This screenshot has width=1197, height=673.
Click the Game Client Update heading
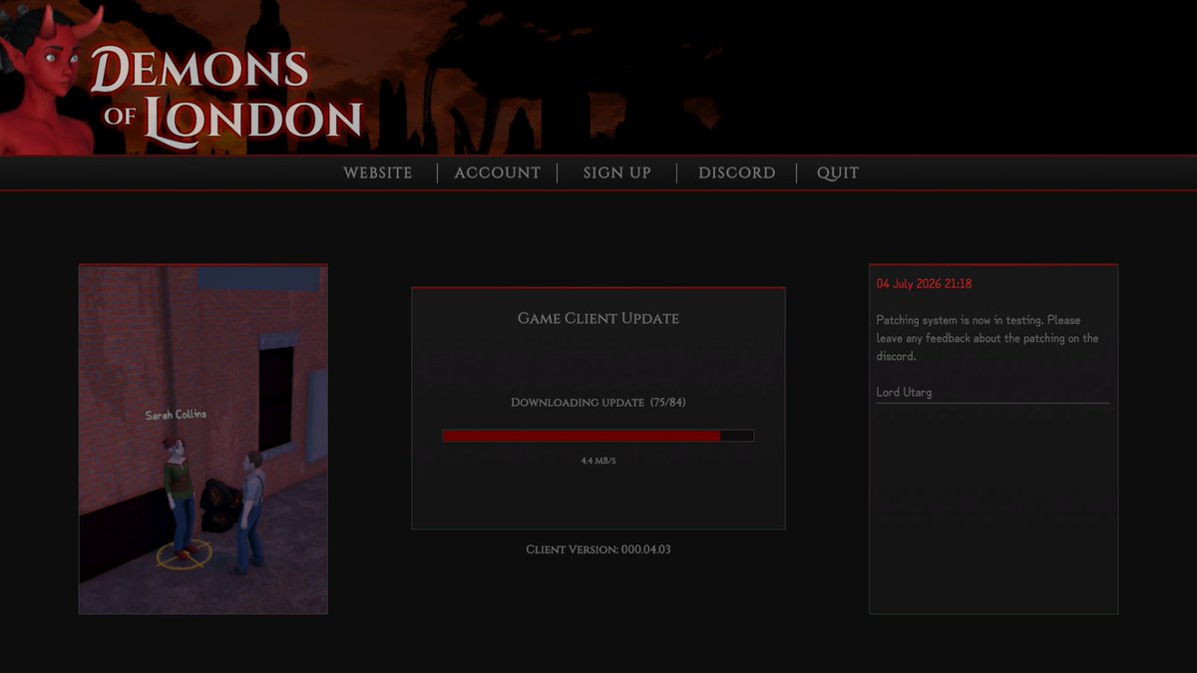[598, 319]
